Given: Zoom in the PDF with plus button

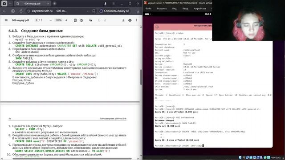Looking at the screenshot, I should 66,20.
